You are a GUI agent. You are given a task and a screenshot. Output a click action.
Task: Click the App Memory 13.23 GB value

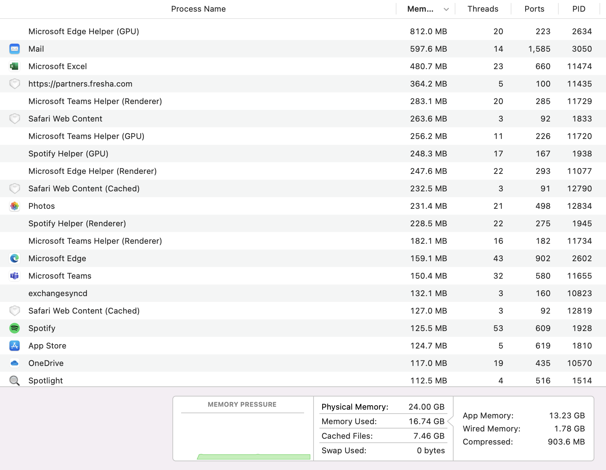click(x=567, y=415)
